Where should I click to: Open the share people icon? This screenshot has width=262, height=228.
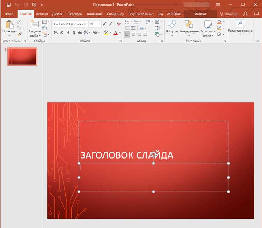click(246, 14)
